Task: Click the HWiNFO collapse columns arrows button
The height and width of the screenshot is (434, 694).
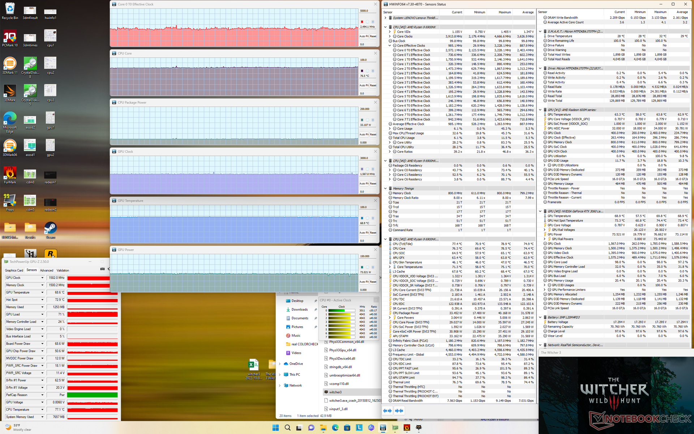Action: 399,410
